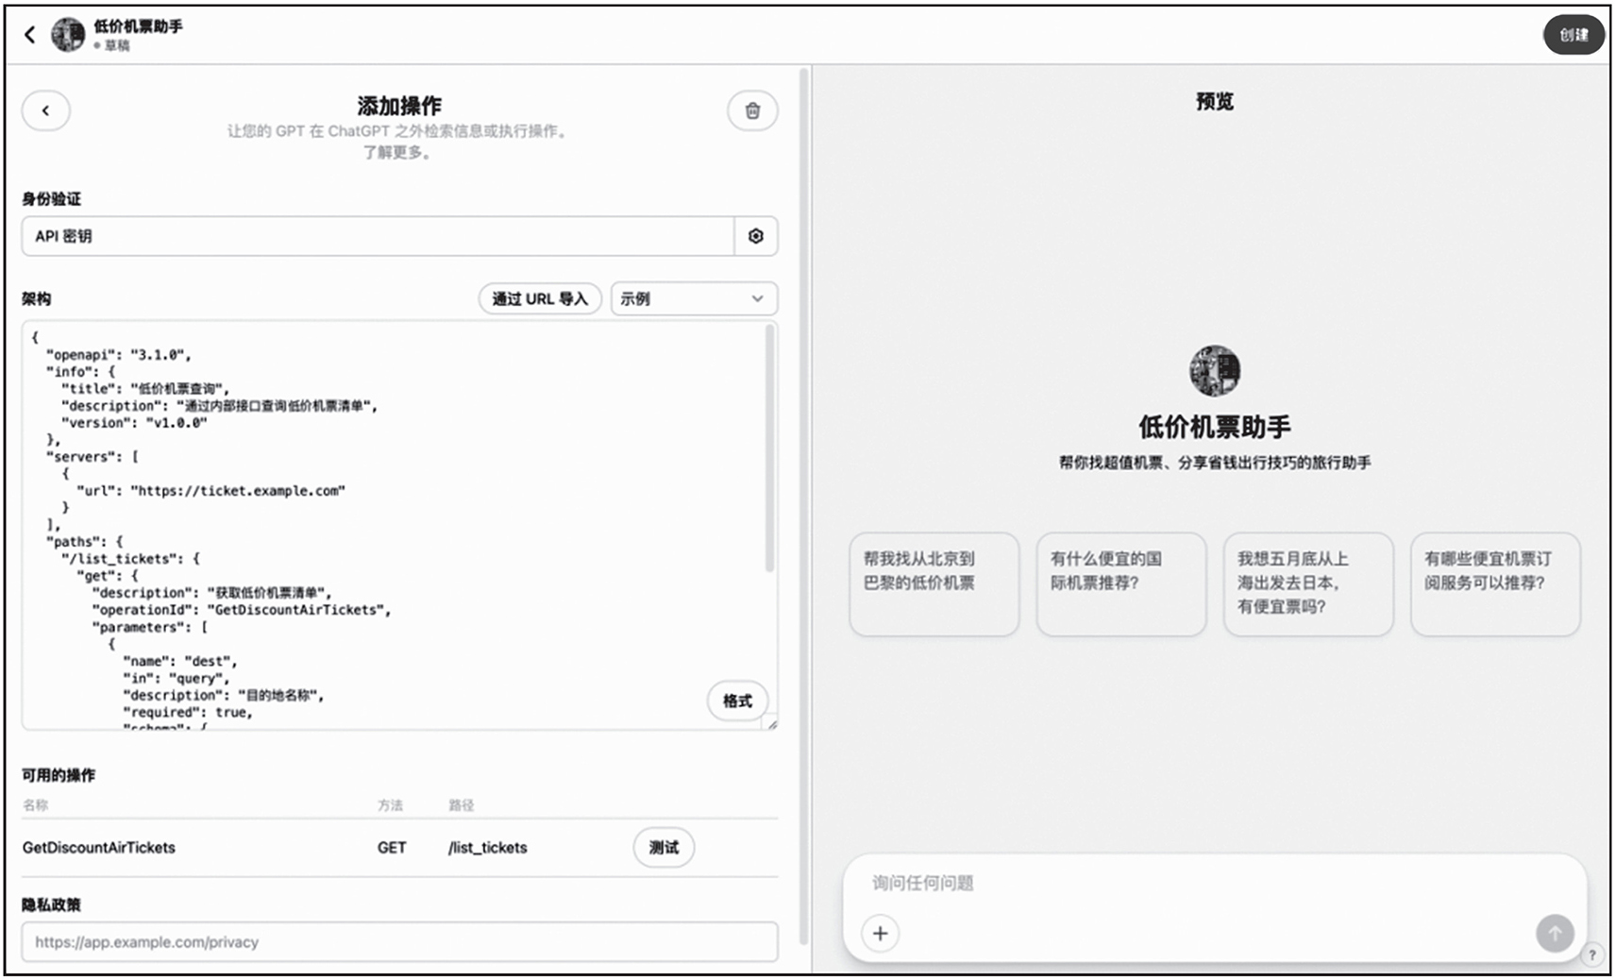
Task: Click the 低价机票助手 title in preview
Action: [x=1215, y=427]
